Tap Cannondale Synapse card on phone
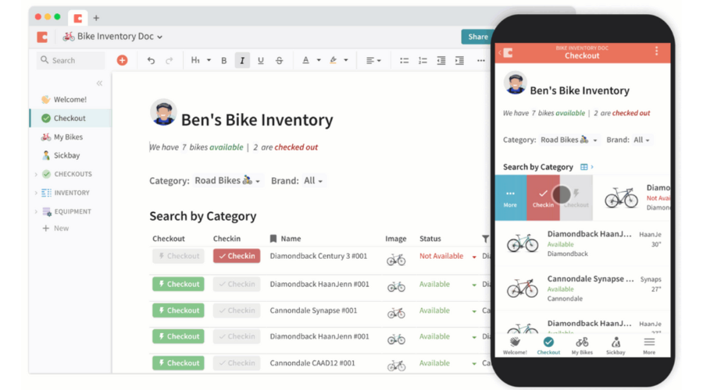The height and width of the screenshot is (390, 703). pos(583,288)
